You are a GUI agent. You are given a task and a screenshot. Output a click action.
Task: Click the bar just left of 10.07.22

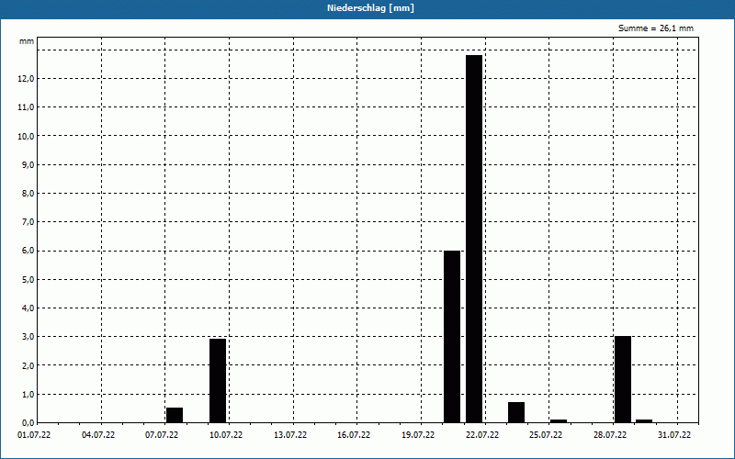click(218, 381)
